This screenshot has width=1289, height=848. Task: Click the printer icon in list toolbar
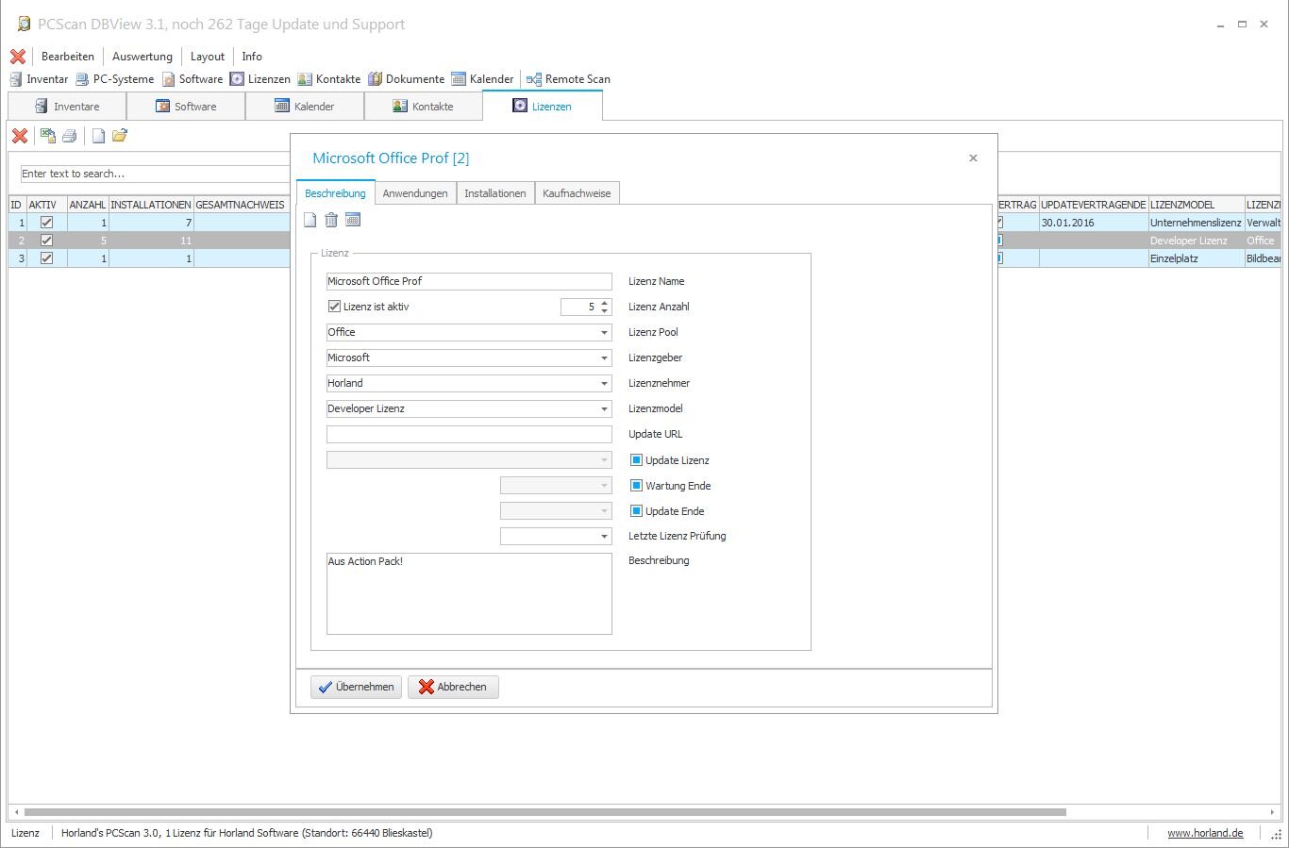point(69,136)
